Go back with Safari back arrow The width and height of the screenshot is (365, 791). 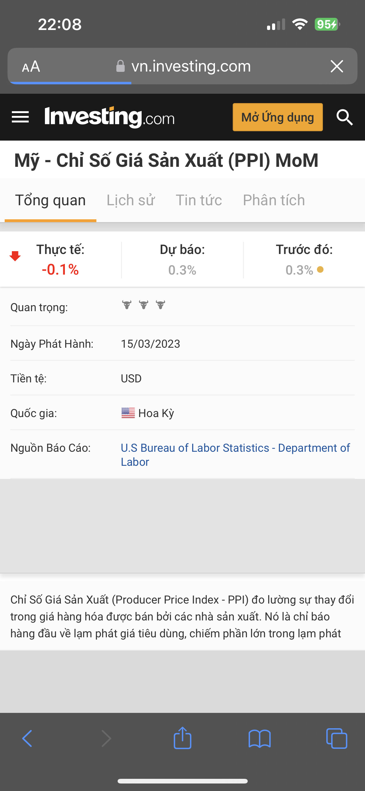(x=27, y=739)
